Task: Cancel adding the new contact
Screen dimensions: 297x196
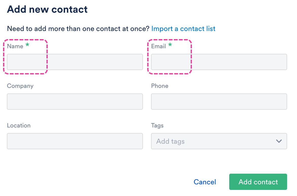Action: click(205, 182)
